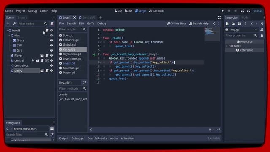Create a new resource in Inspector
This screenshot has width=270, height=152.
(x=227, y=24)
